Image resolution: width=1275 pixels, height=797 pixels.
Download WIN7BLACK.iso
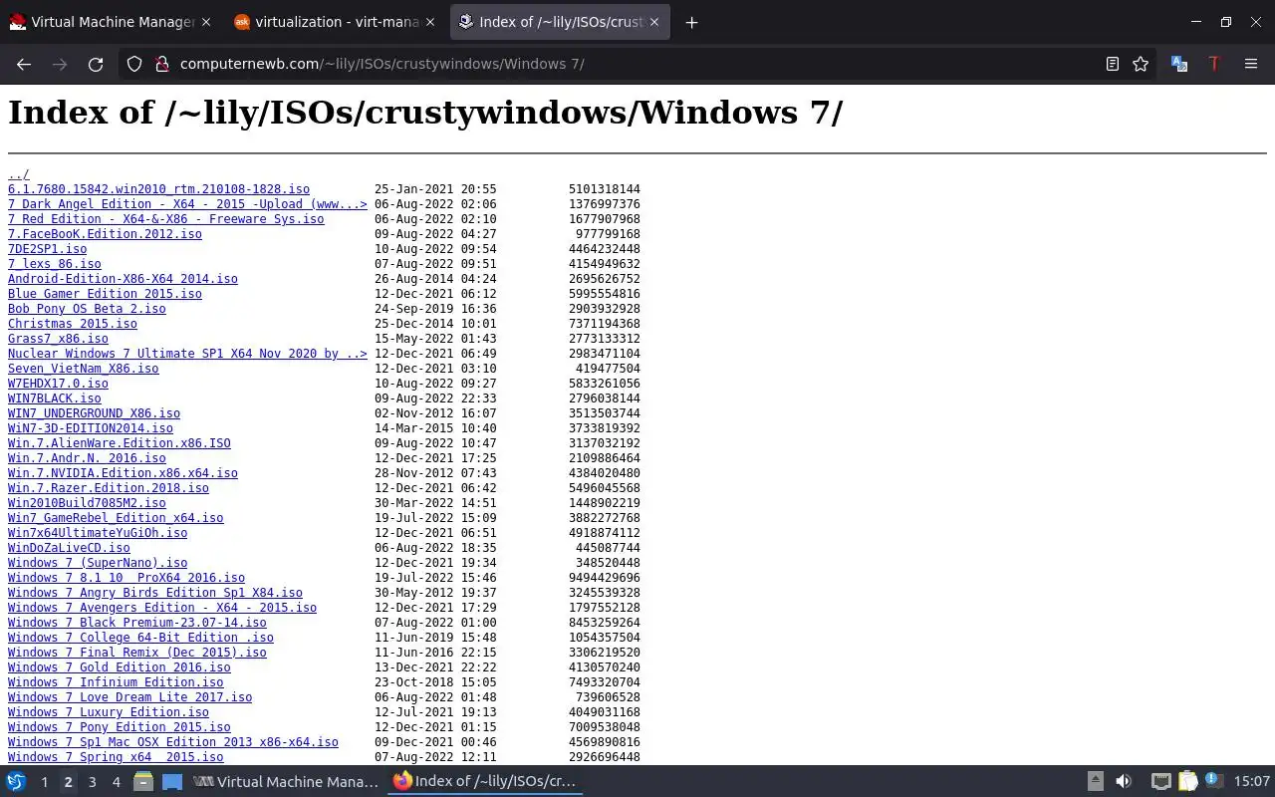(55, 398)
